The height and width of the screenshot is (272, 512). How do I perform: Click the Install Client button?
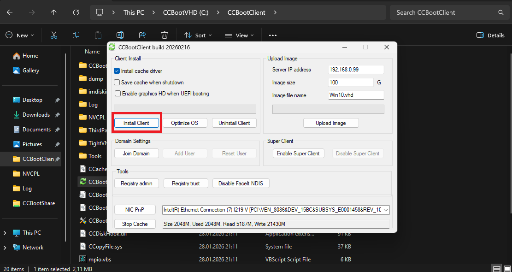click(x=136, y=123)
